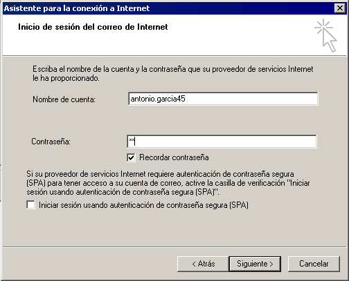Click the asterisks in the password field
Viewport: 349px width, 281px height.
click(132, 140)
